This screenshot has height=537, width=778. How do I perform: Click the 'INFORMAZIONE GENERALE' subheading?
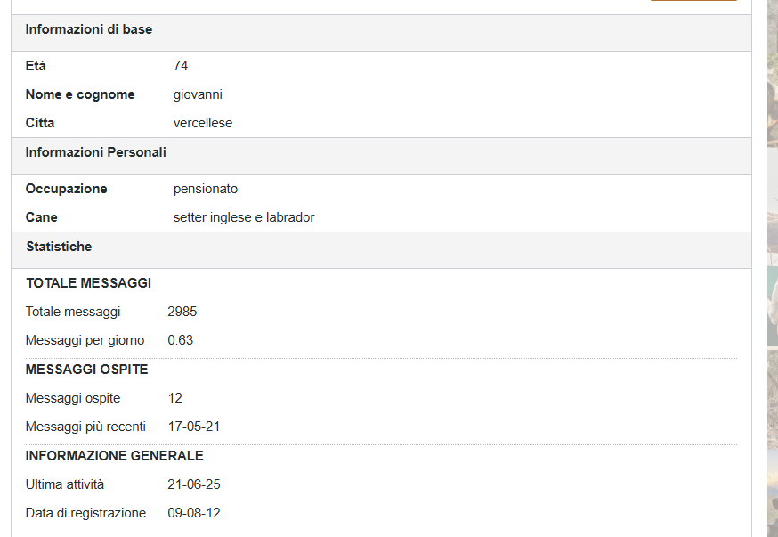pos(115,456)
